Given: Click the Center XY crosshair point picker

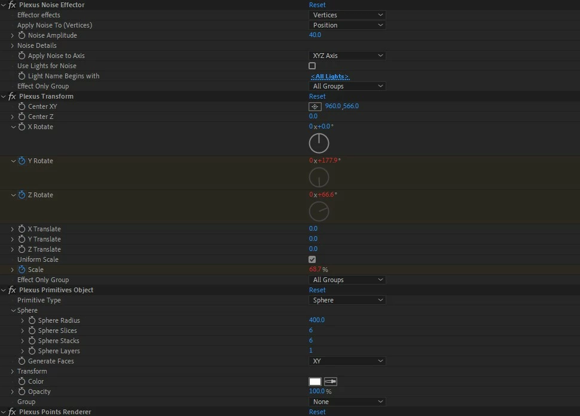Looking at the screenshot, I should pyautogui.click(x=315, y=106).
